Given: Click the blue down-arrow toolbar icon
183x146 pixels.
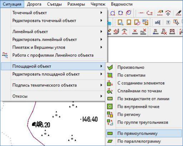Looking at the screenshot, I should (x=109, y=23).
